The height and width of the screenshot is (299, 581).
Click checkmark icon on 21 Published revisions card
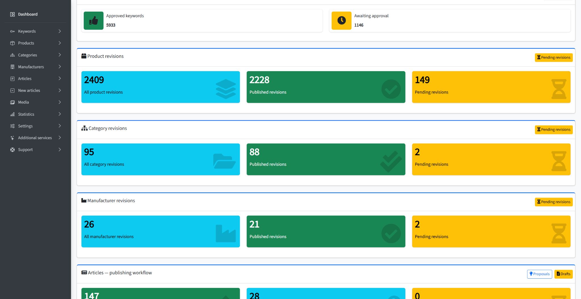tap(391, 234)
